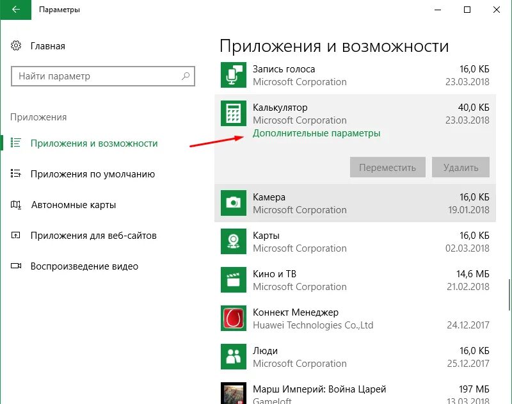The width and height of the screenshot is (512, 404).
Task: Click the Воспроизведение видео camera icon
Action: pyautogui.click(x=16, y=266)
